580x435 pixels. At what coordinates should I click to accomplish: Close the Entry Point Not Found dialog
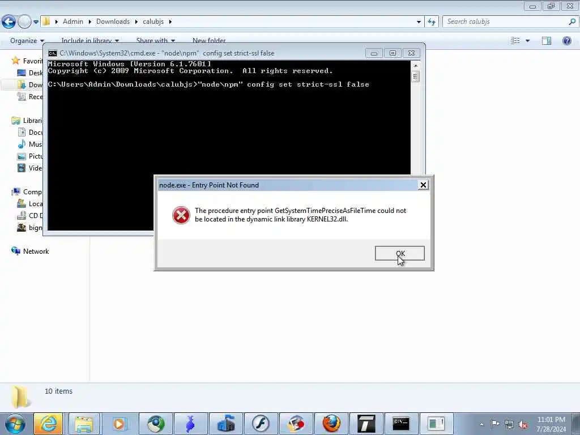pos(423,185)
